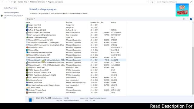
Task: Click the refresh icon in address bar
Action: pos(152,2)
